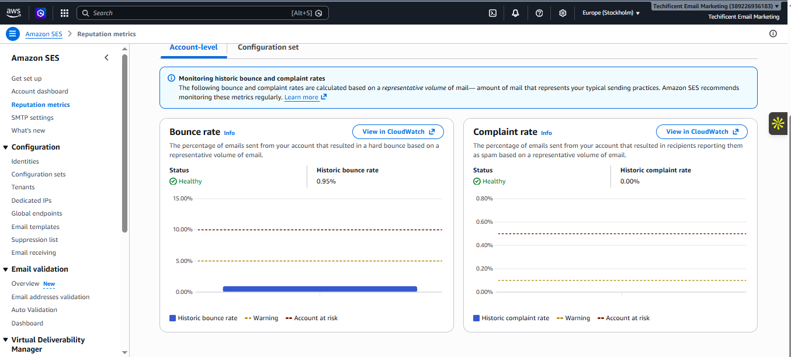Collapse the Virtual Deliverability Manager section

pyautogui.click(x=6, y=340)
